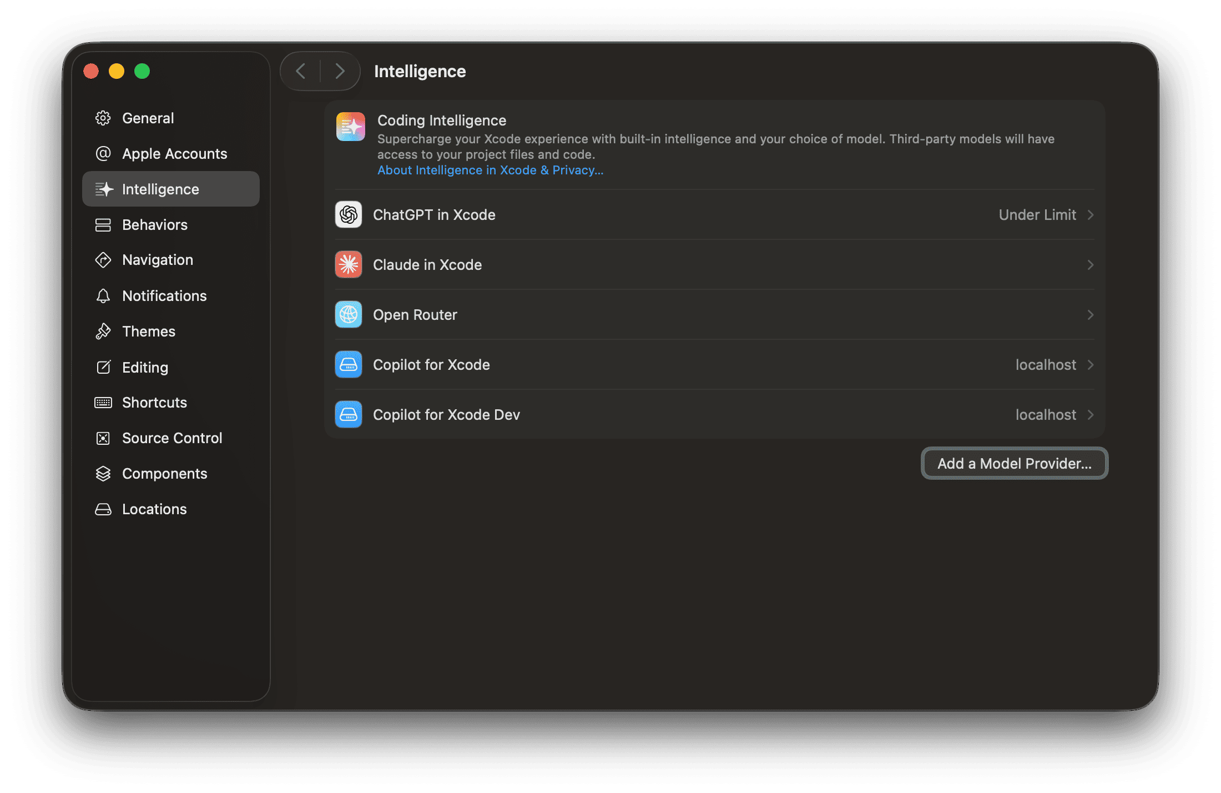Image resolution: width=1221 pixels, height=793 pixels.
Task: Click the Open Router globe icon
Action: pos(349,314)
